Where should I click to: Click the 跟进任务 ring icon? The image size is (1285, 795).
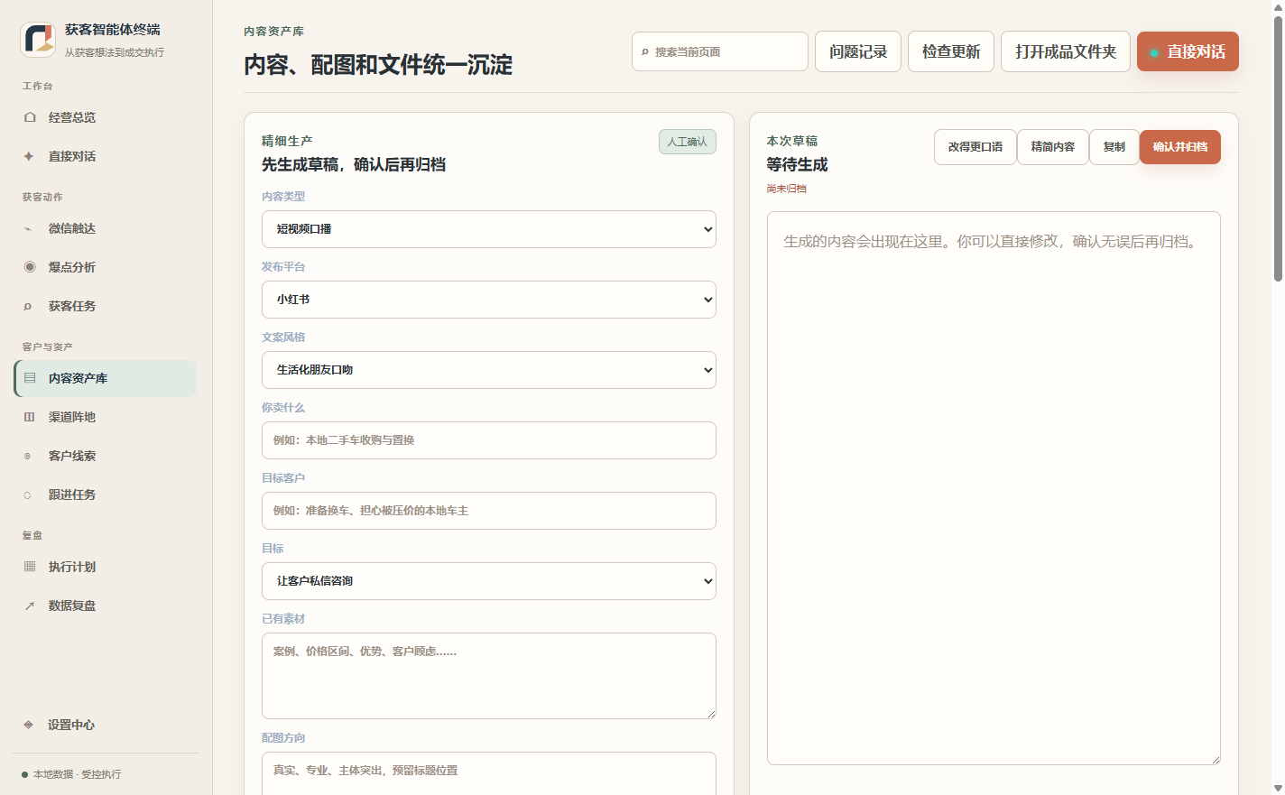click(x=28, y=495)
